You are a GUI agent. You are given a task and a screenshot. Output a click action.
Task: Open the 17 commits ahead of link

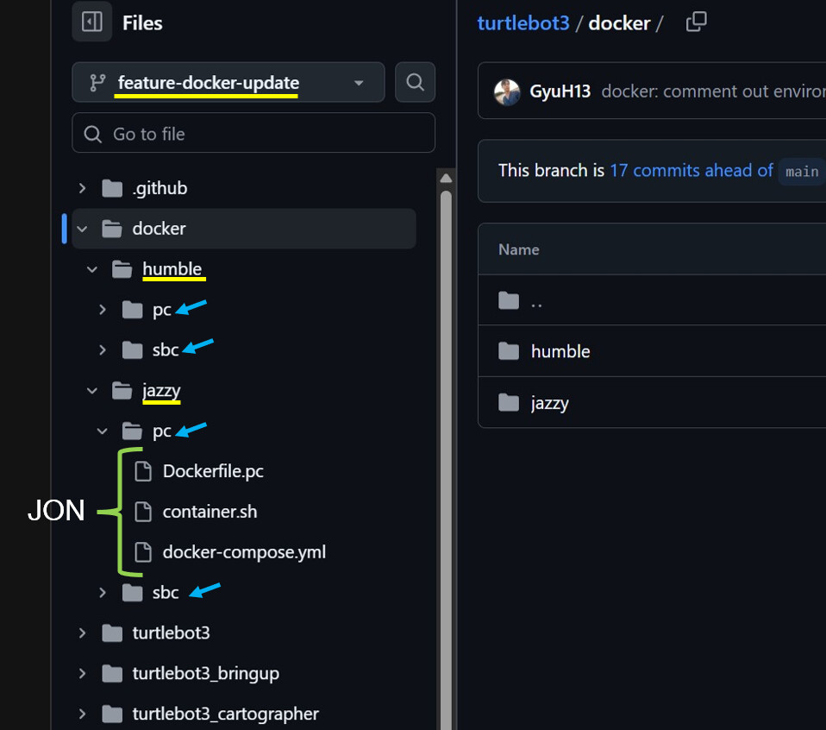[691, 170]
